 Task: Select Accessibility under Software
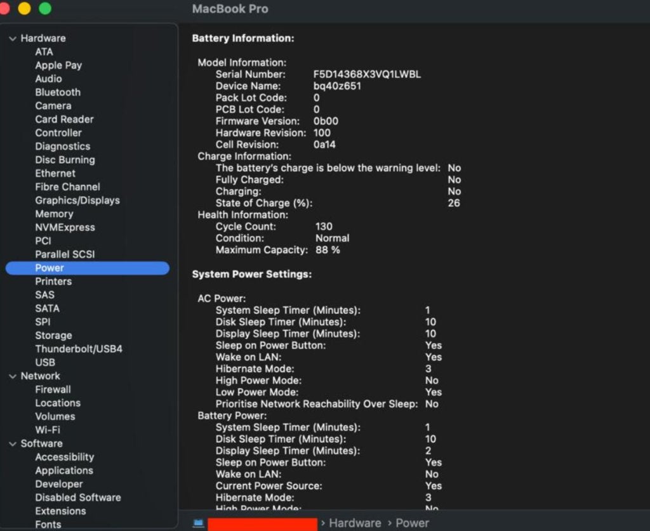65,457
